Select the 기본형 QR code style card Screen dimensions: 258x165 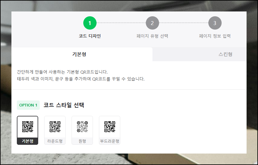coord(27,130)
